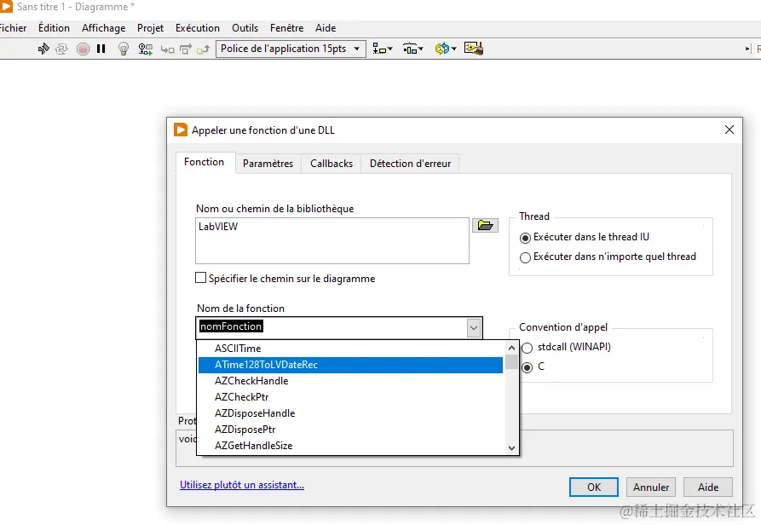The height and width of the screenshot is (525, 761).
Task: Choose AZGetHandleSize from the list
Action: (350, 446)
